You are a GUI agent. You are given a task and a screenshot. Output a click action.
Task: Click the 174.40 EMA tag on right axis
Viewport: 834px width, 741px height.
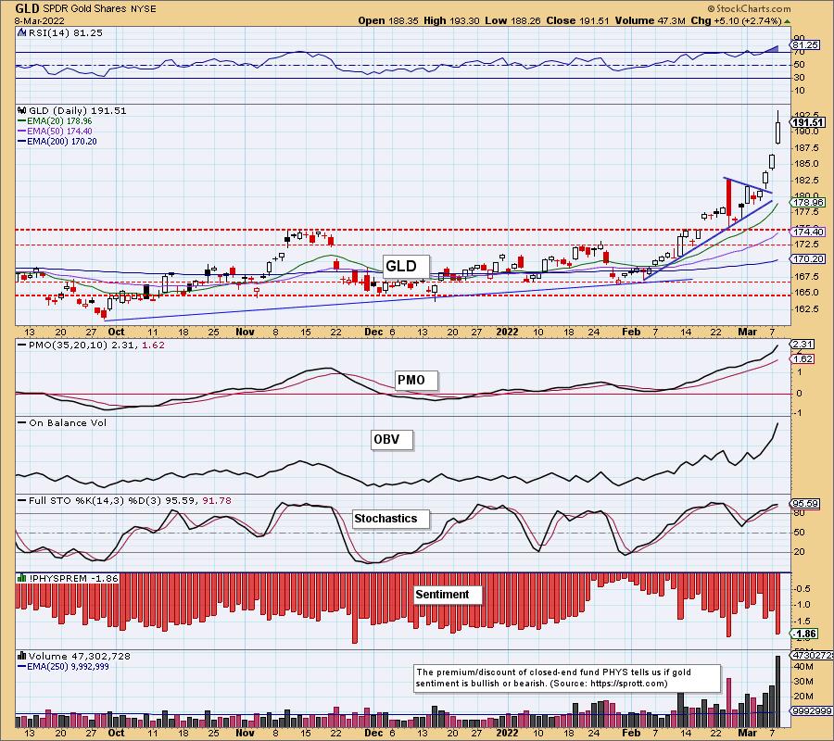(x=808, y=232)
